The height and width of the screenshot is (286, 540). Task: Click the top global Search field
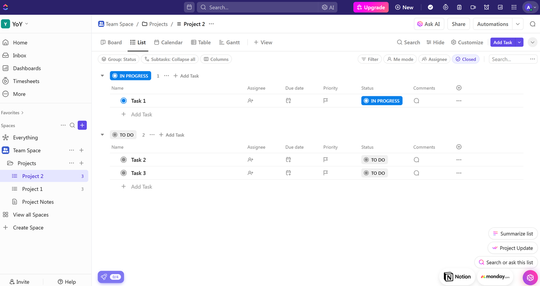click(x=257, y=7)
